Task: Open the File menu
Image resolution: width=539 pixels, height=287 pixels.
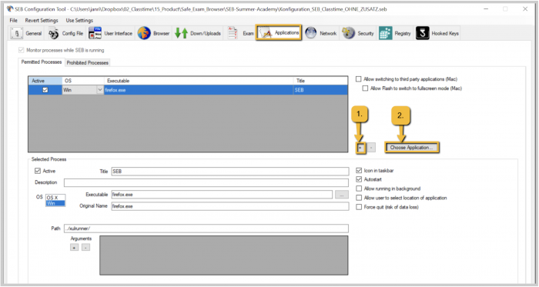Action: [13, 20]
